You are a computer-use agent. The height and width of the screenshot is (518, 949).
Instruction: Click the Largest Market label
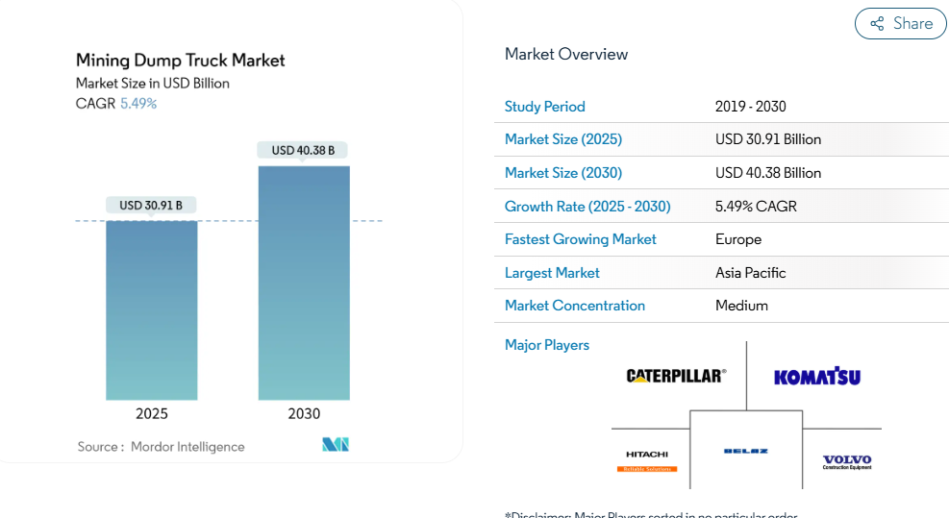(552, 273)
